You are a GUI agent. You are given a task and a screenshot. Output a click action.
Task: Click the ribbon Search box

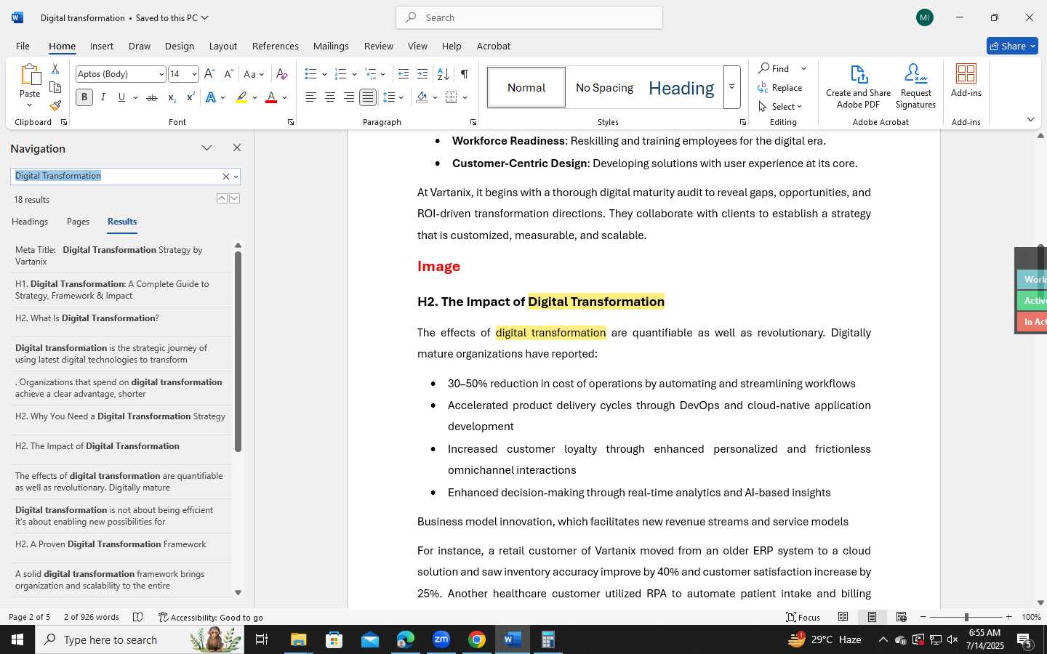click(x=529, y=17)
